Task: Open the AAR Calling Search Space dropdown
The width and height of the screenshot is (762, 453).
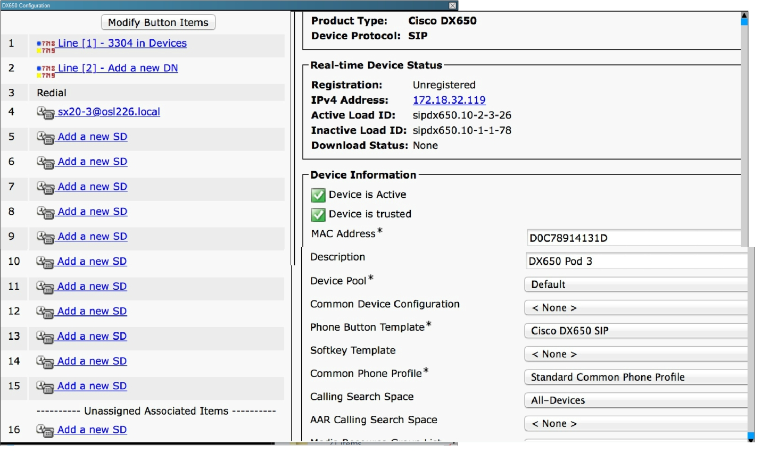Action: [636, 424]
